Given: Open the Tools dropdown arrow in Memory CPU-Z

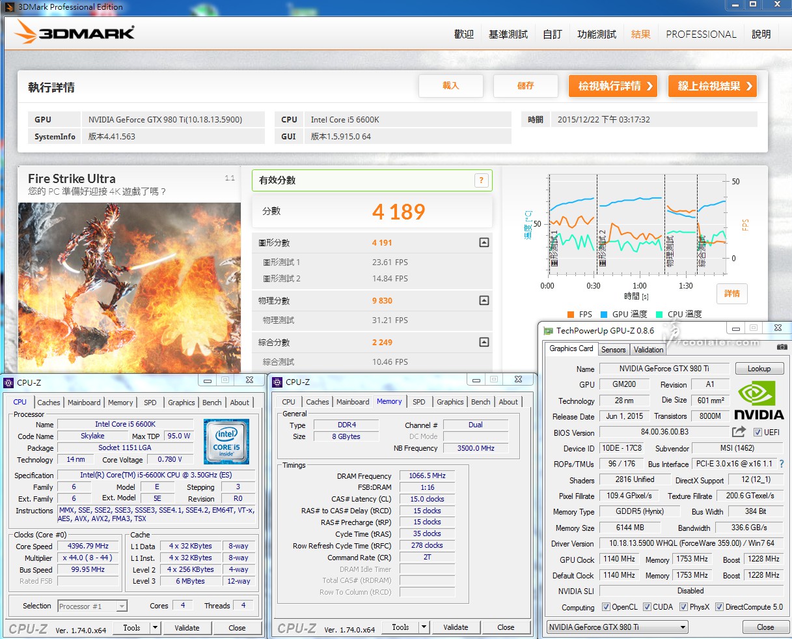Looking at the screenshot, I should [424, 627].
